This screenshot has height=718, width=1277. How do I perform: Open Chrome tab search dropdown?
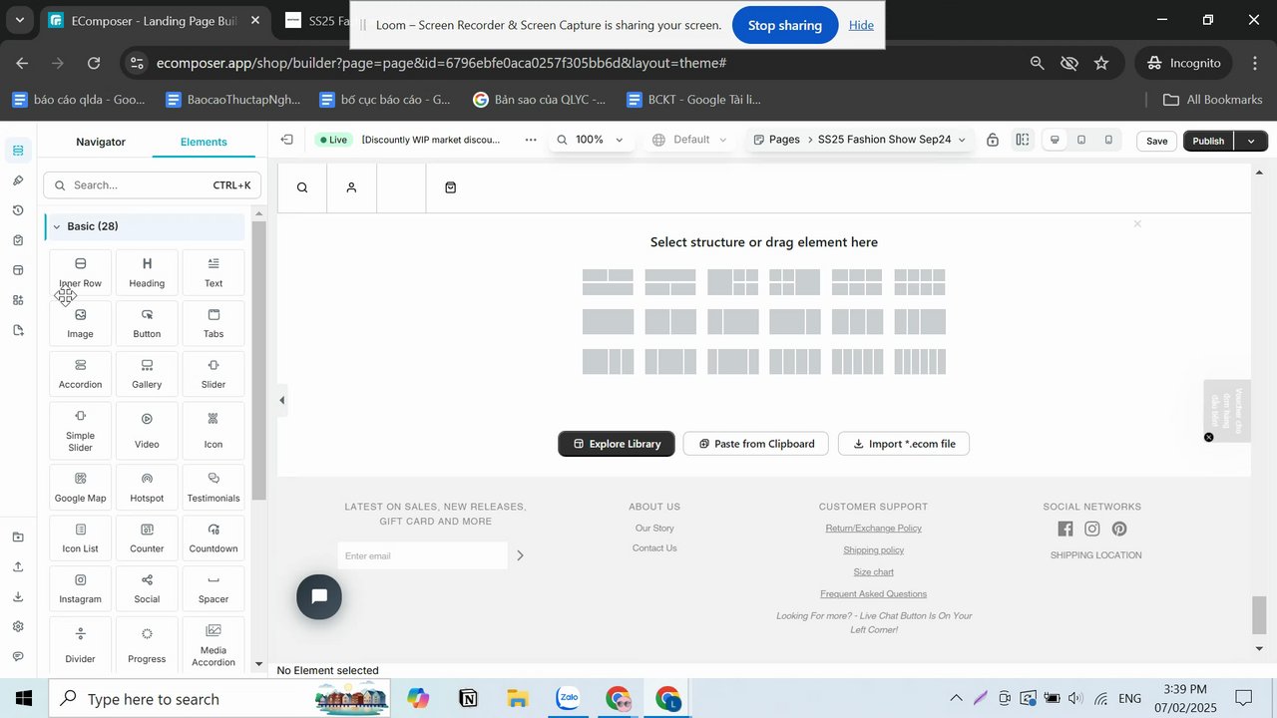coord(19,20)
